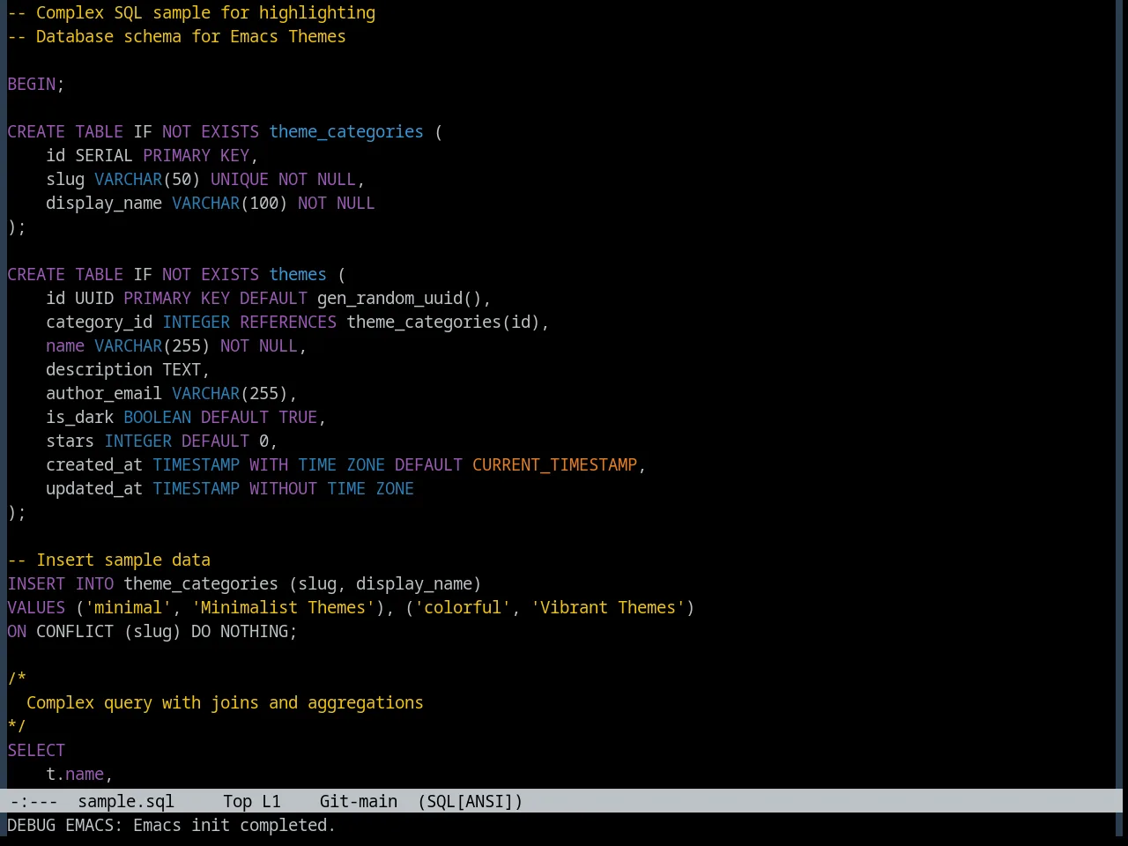Click the Git-main version control indicator
This screenshot has height=846, width=1128.
(x=358, y=801)
